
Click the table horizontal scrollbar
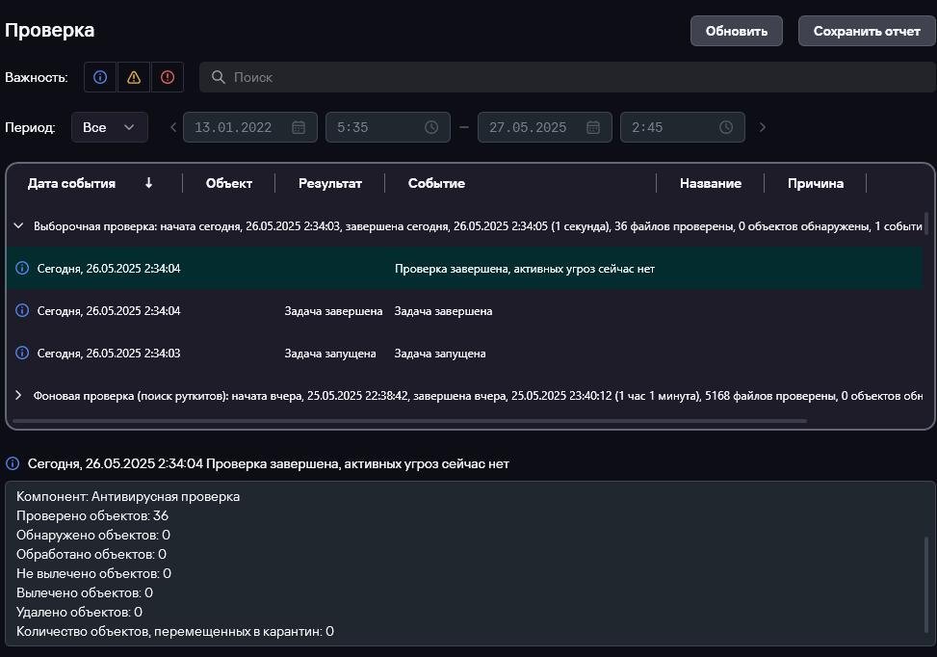(x=409, y=421)
